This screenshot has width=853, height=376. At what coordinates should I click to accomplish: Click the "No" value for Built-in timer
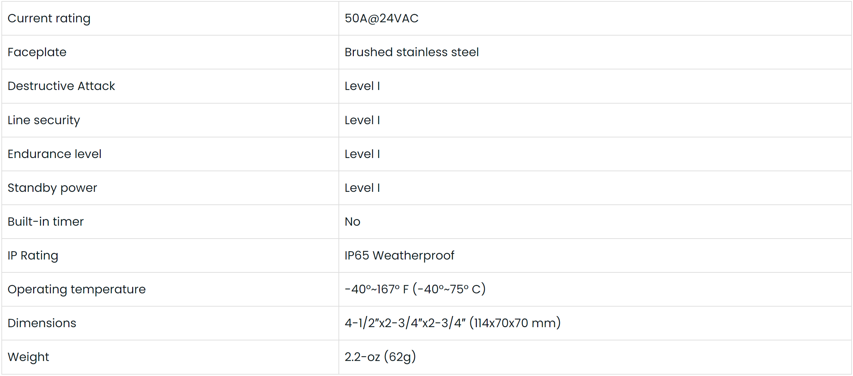[x=352, y=221]
